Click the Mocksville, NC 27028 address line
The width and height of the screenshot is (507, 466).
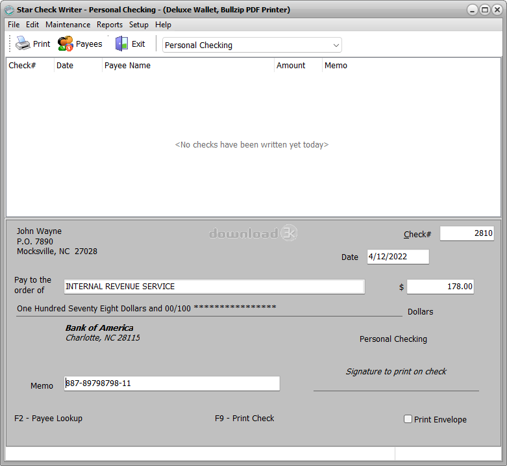[57, 252]
